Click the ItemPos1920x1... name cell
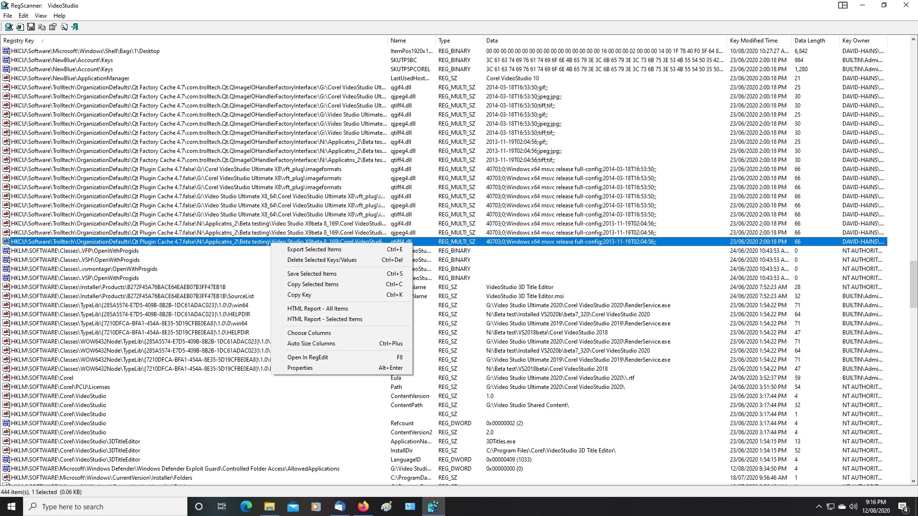This screenshot has height=516, width=918. [411, 51]
